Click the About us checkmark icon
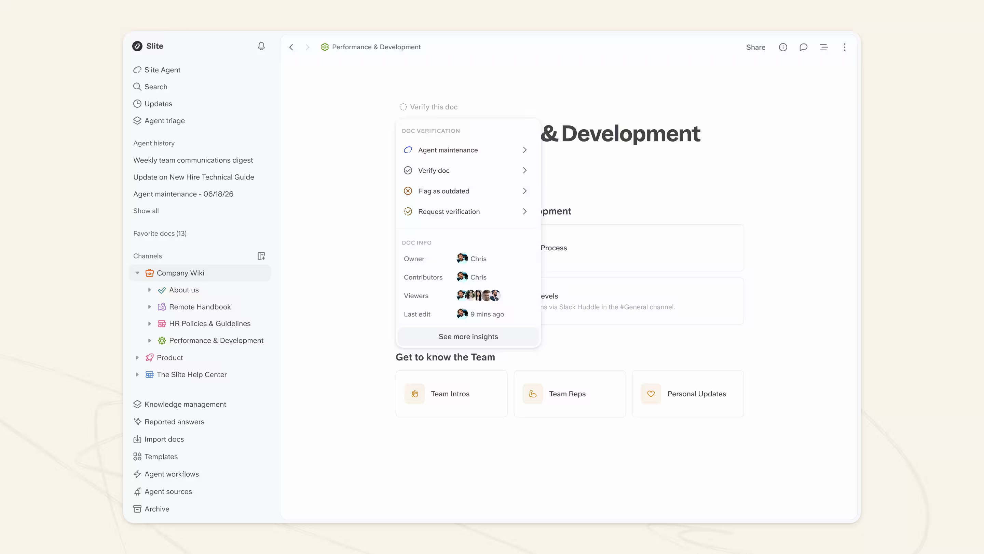Screen dimensions: 984x554 pyautogui.click(x=162, y=290)
